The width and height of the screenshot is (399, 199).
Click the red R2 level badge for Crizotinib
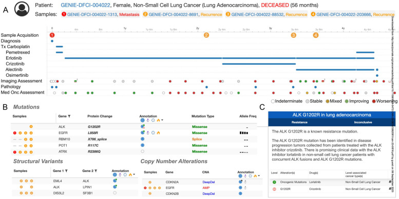[274, 189]
